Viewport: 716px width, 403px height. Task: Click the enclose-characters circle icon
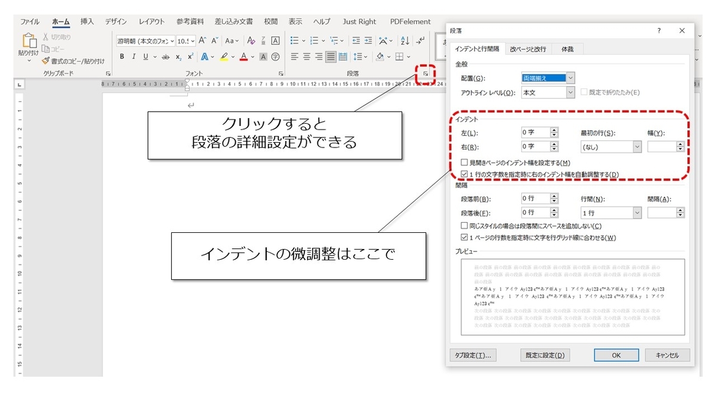[276, 57]
